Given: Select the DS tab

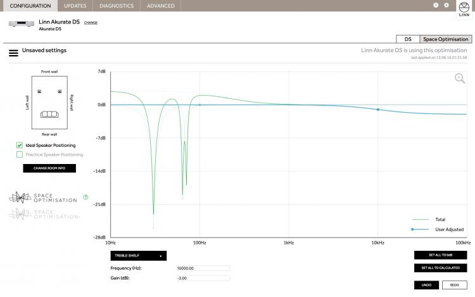Looking at the screenshot, I should 408,39.
